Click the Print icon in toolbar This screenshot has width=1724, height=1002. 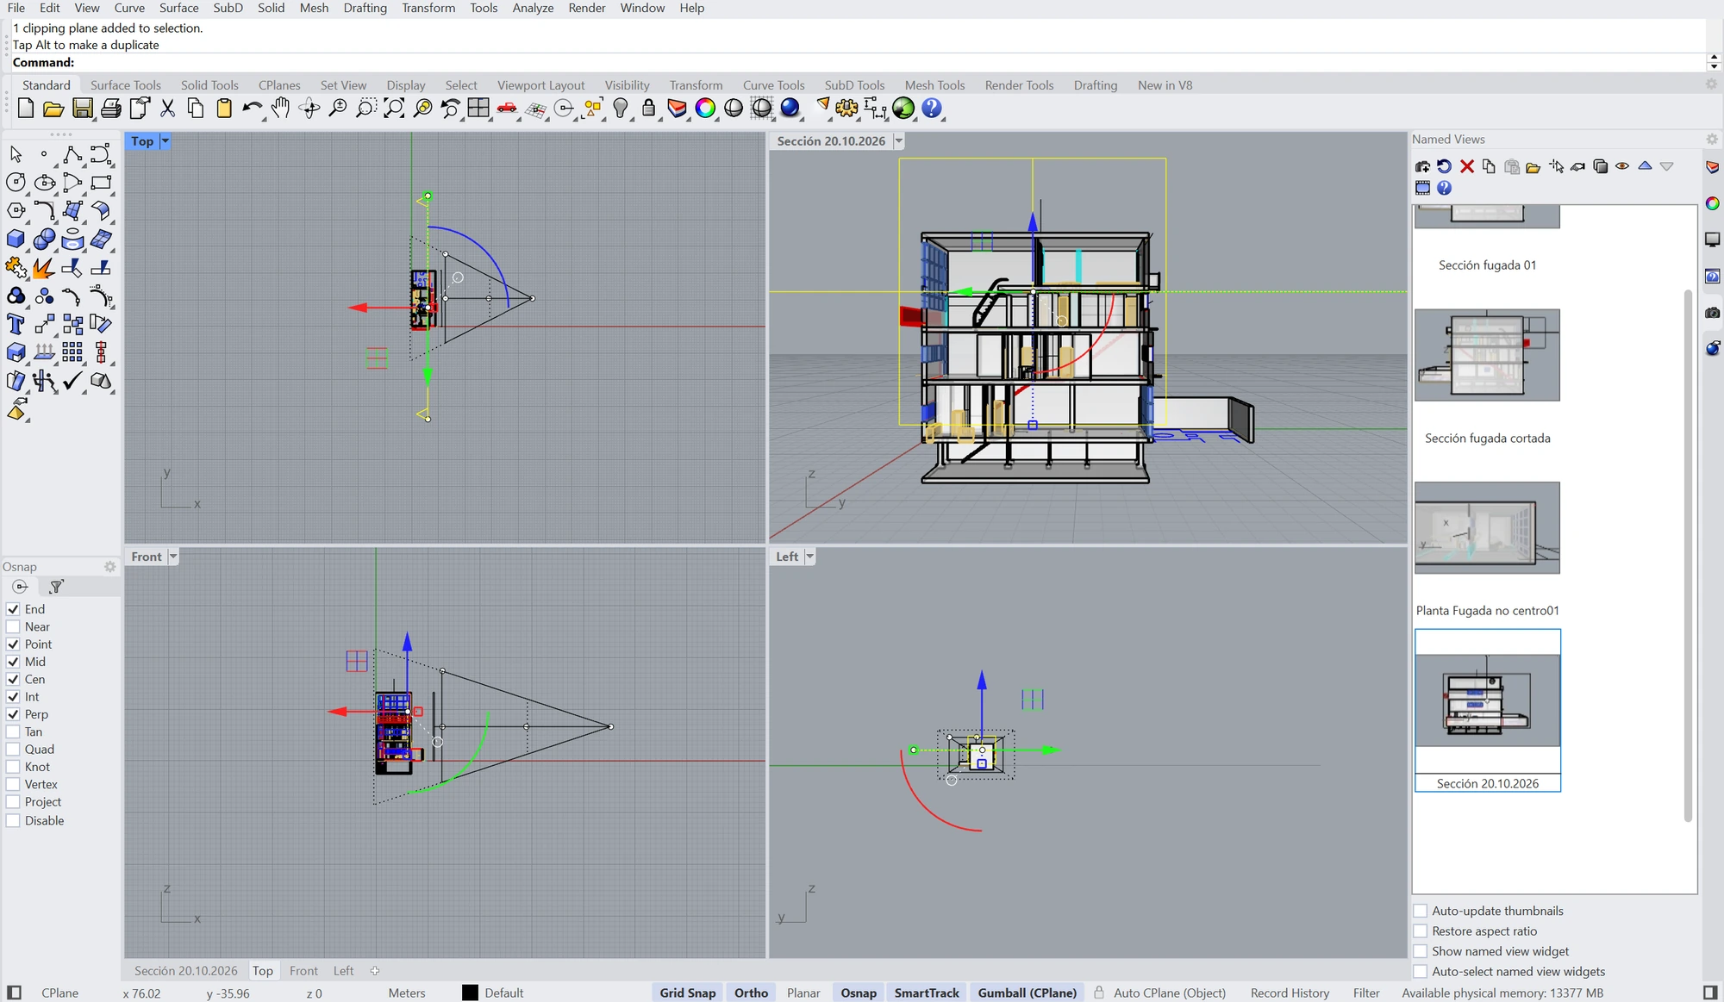click(111, 109)
